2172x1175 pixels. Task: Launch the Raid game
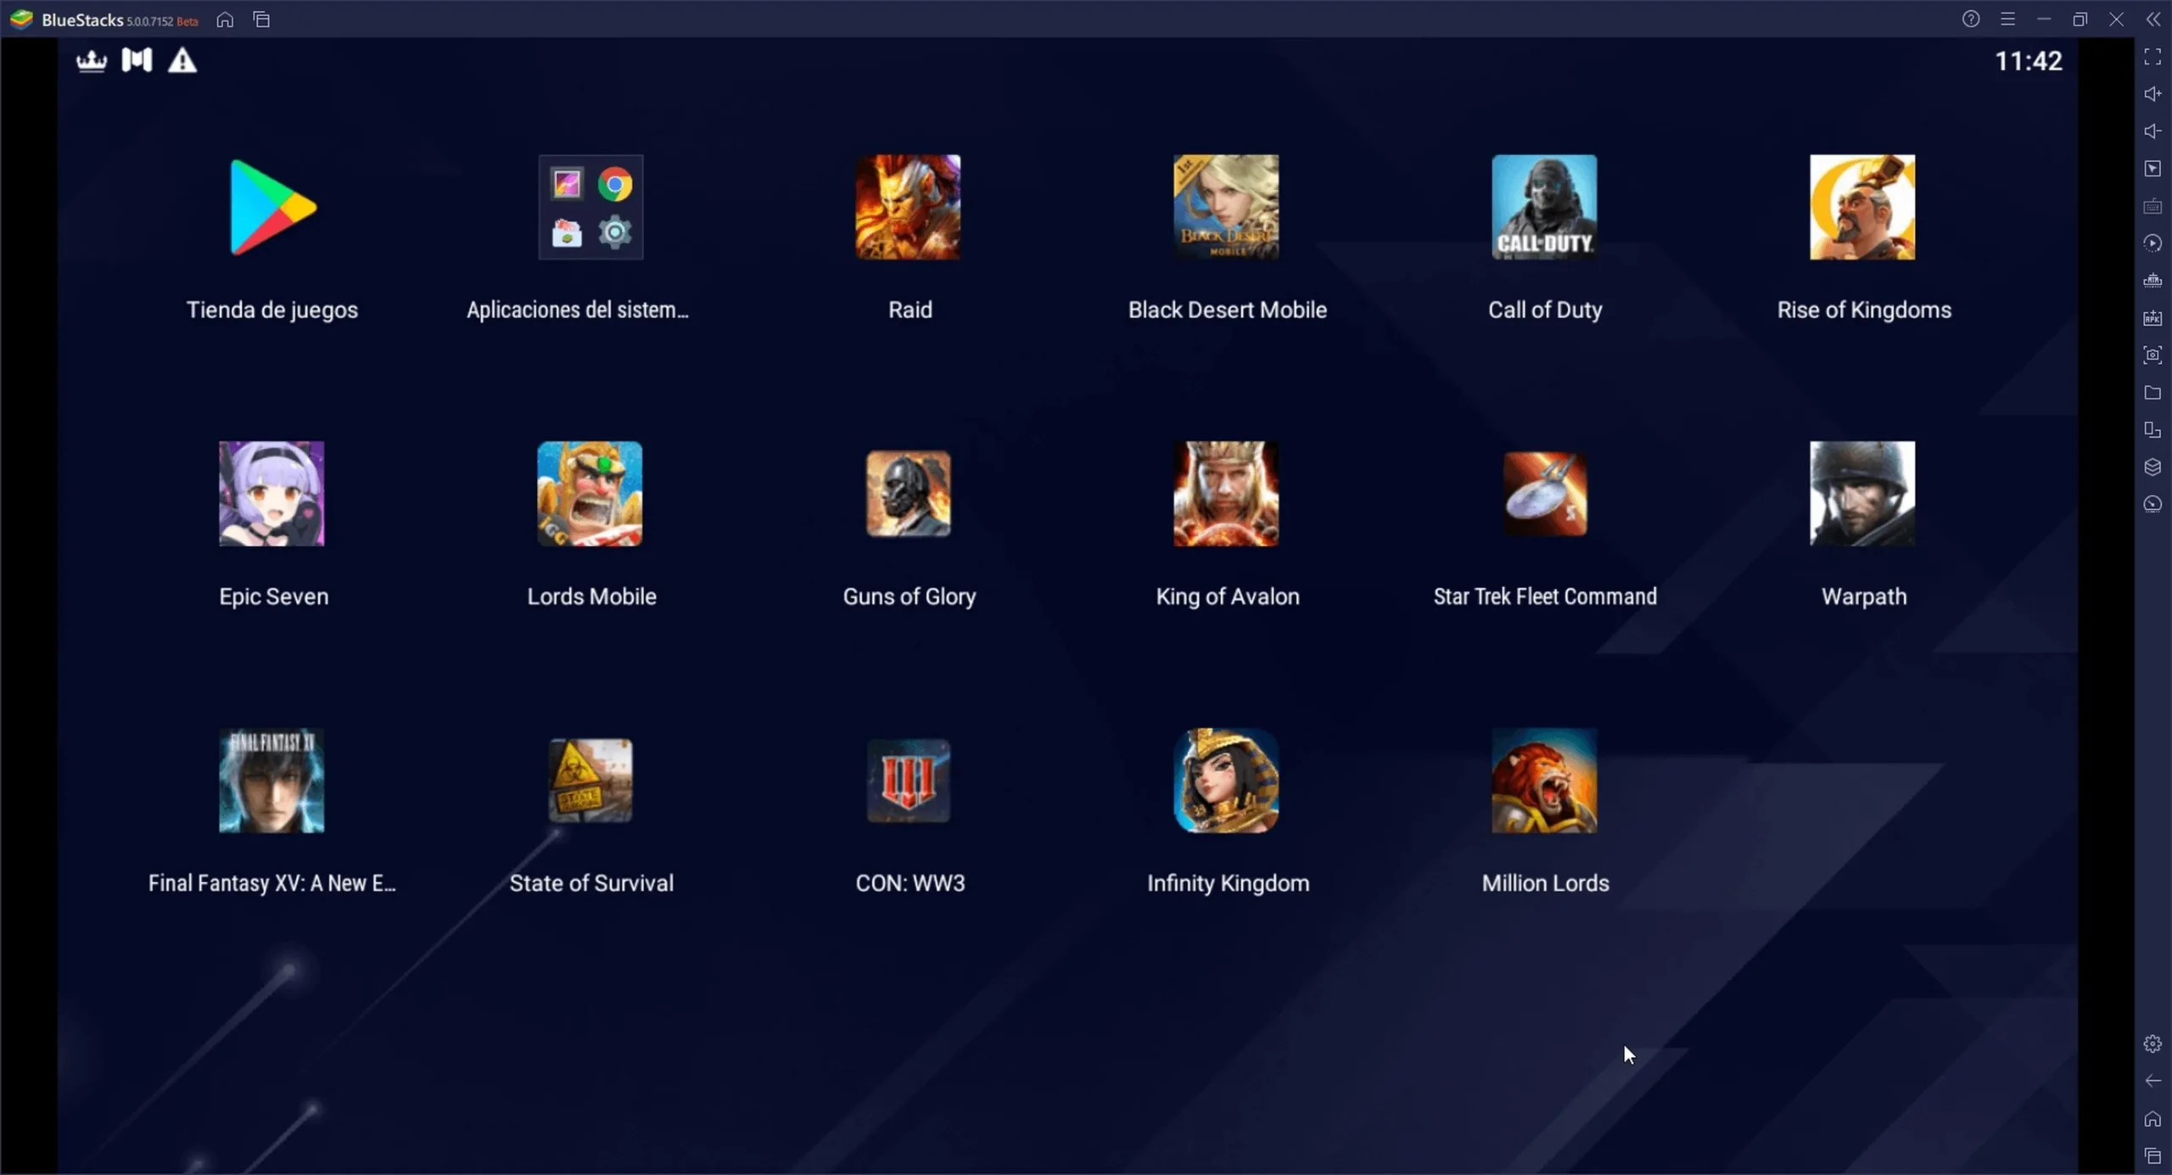(909, 208)
